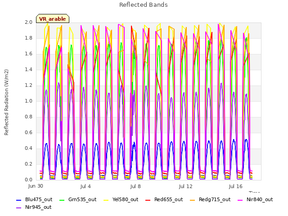This screenshot has width=288, height=216.
Task: Select the Red655_out legend label
Action: point(168,199)
